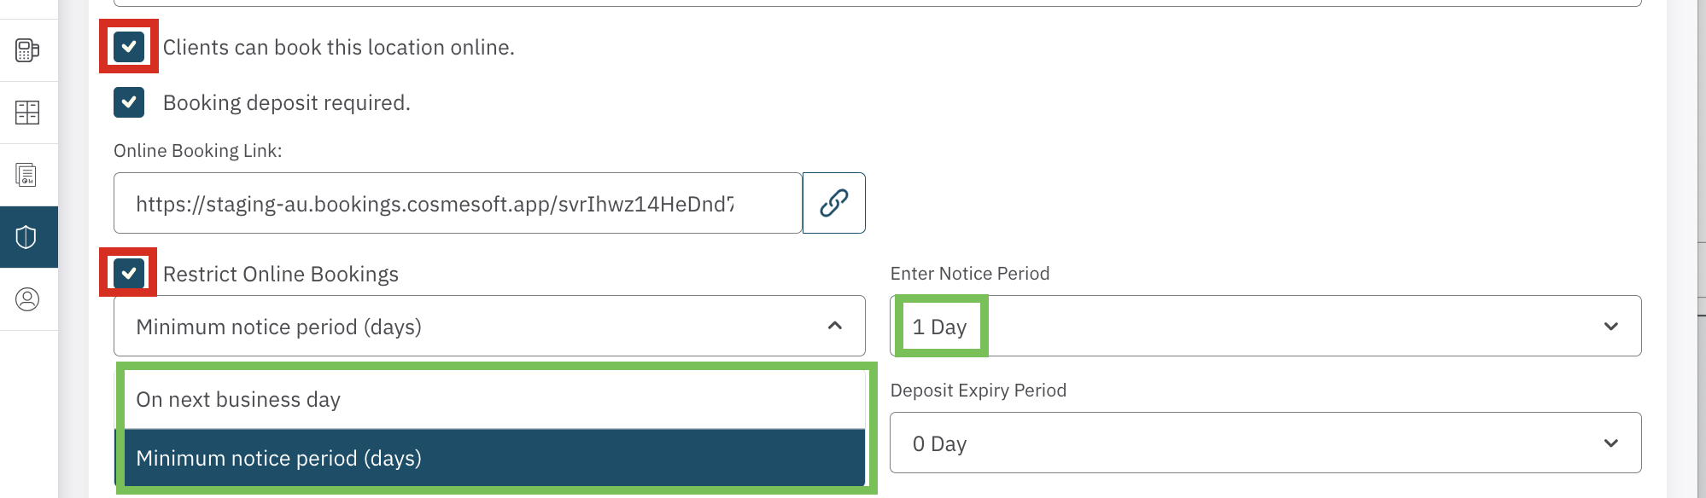
Task: Click the 'Booking deposit required.' label text
Action: (x=287, y=102)
